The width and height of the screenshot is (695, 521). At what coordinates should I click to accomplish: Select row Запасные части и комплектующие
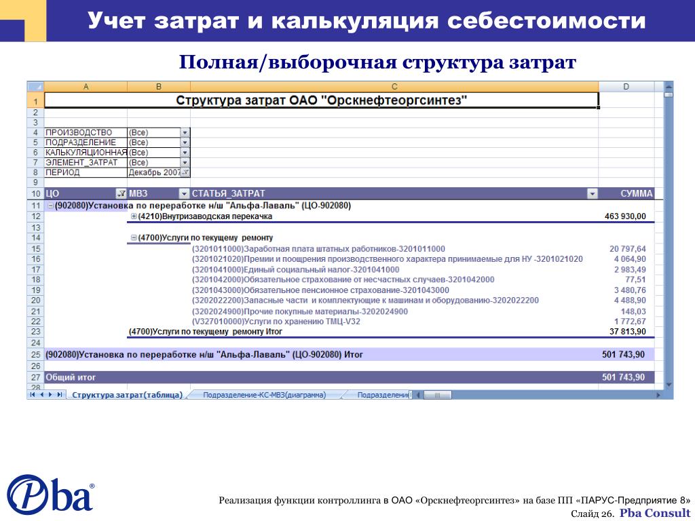click(x=365, y=301)
